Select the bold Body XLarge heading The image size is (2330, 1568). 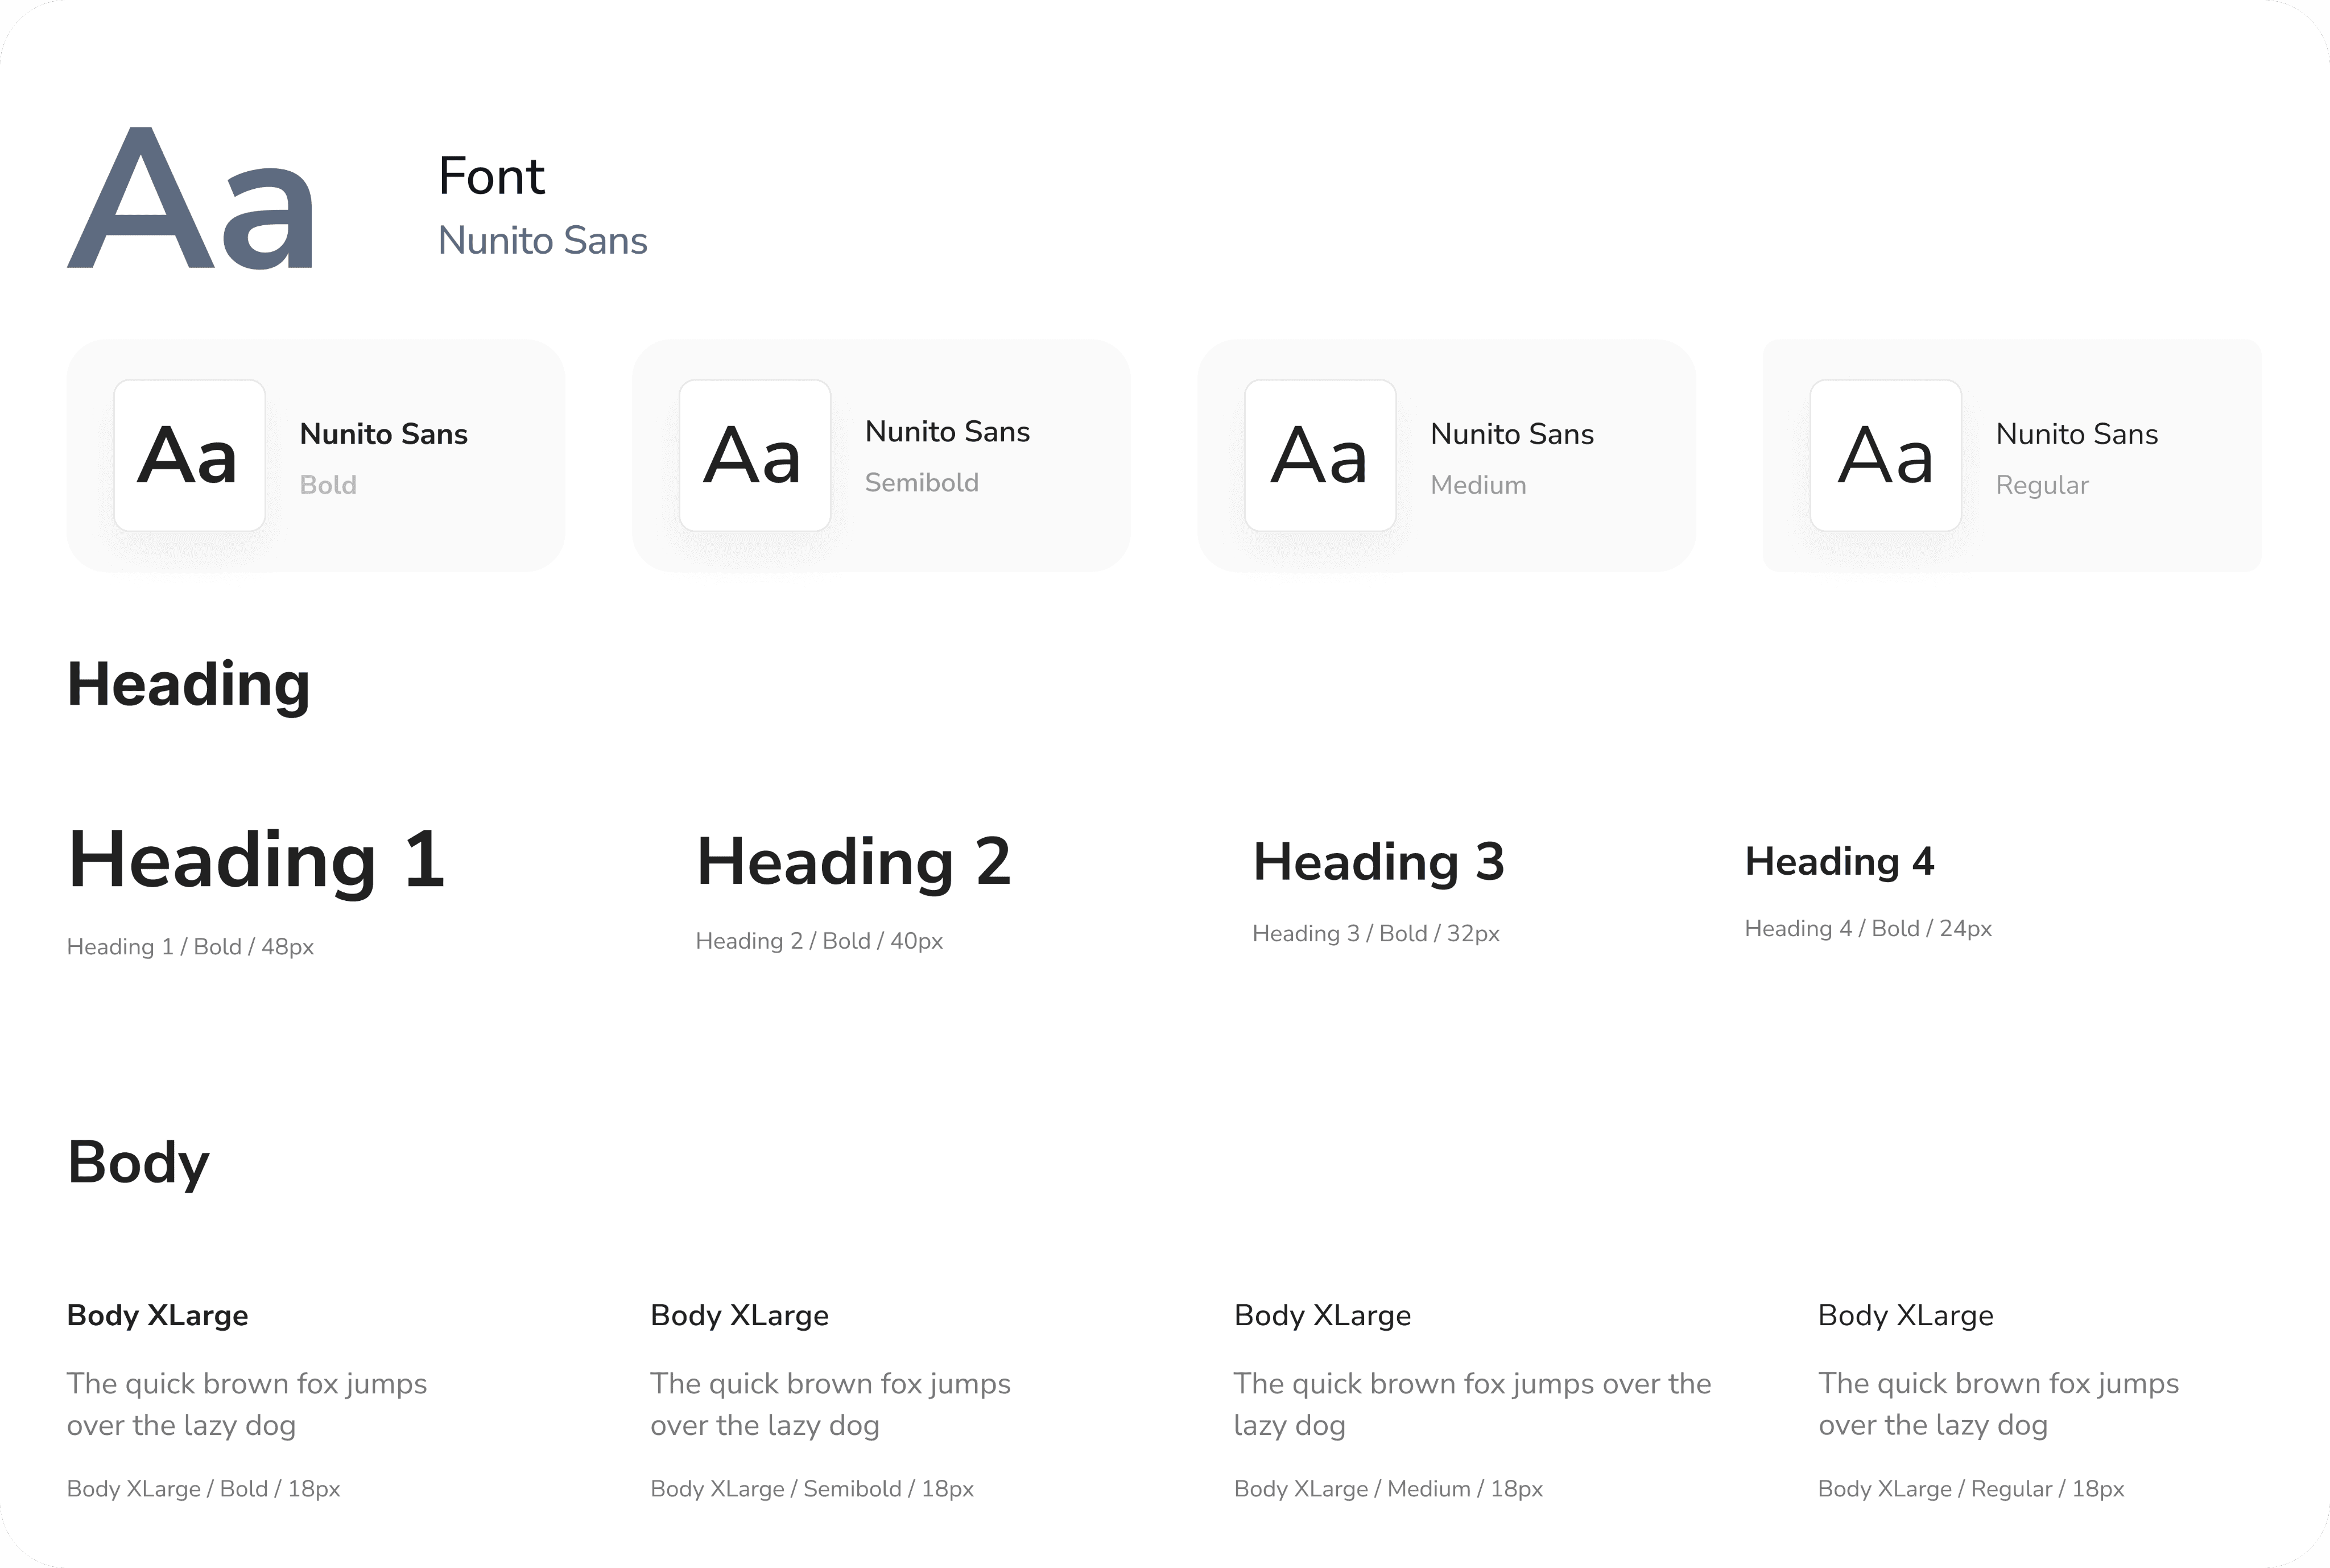pyautogui.click(x=157, y=1315)
